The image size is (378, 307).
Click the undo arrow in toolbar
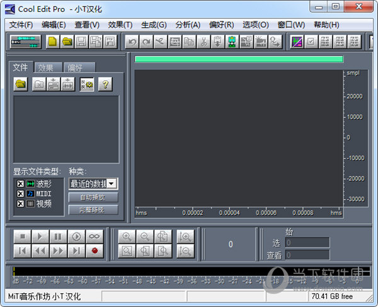coord(132,42)
